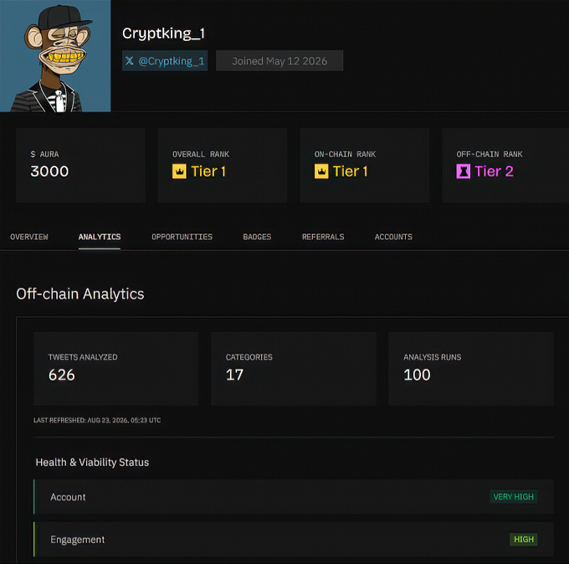569x564 pixels.
Task: Click the crown icon under On-Chain Rank
Action: click(321, 172)
